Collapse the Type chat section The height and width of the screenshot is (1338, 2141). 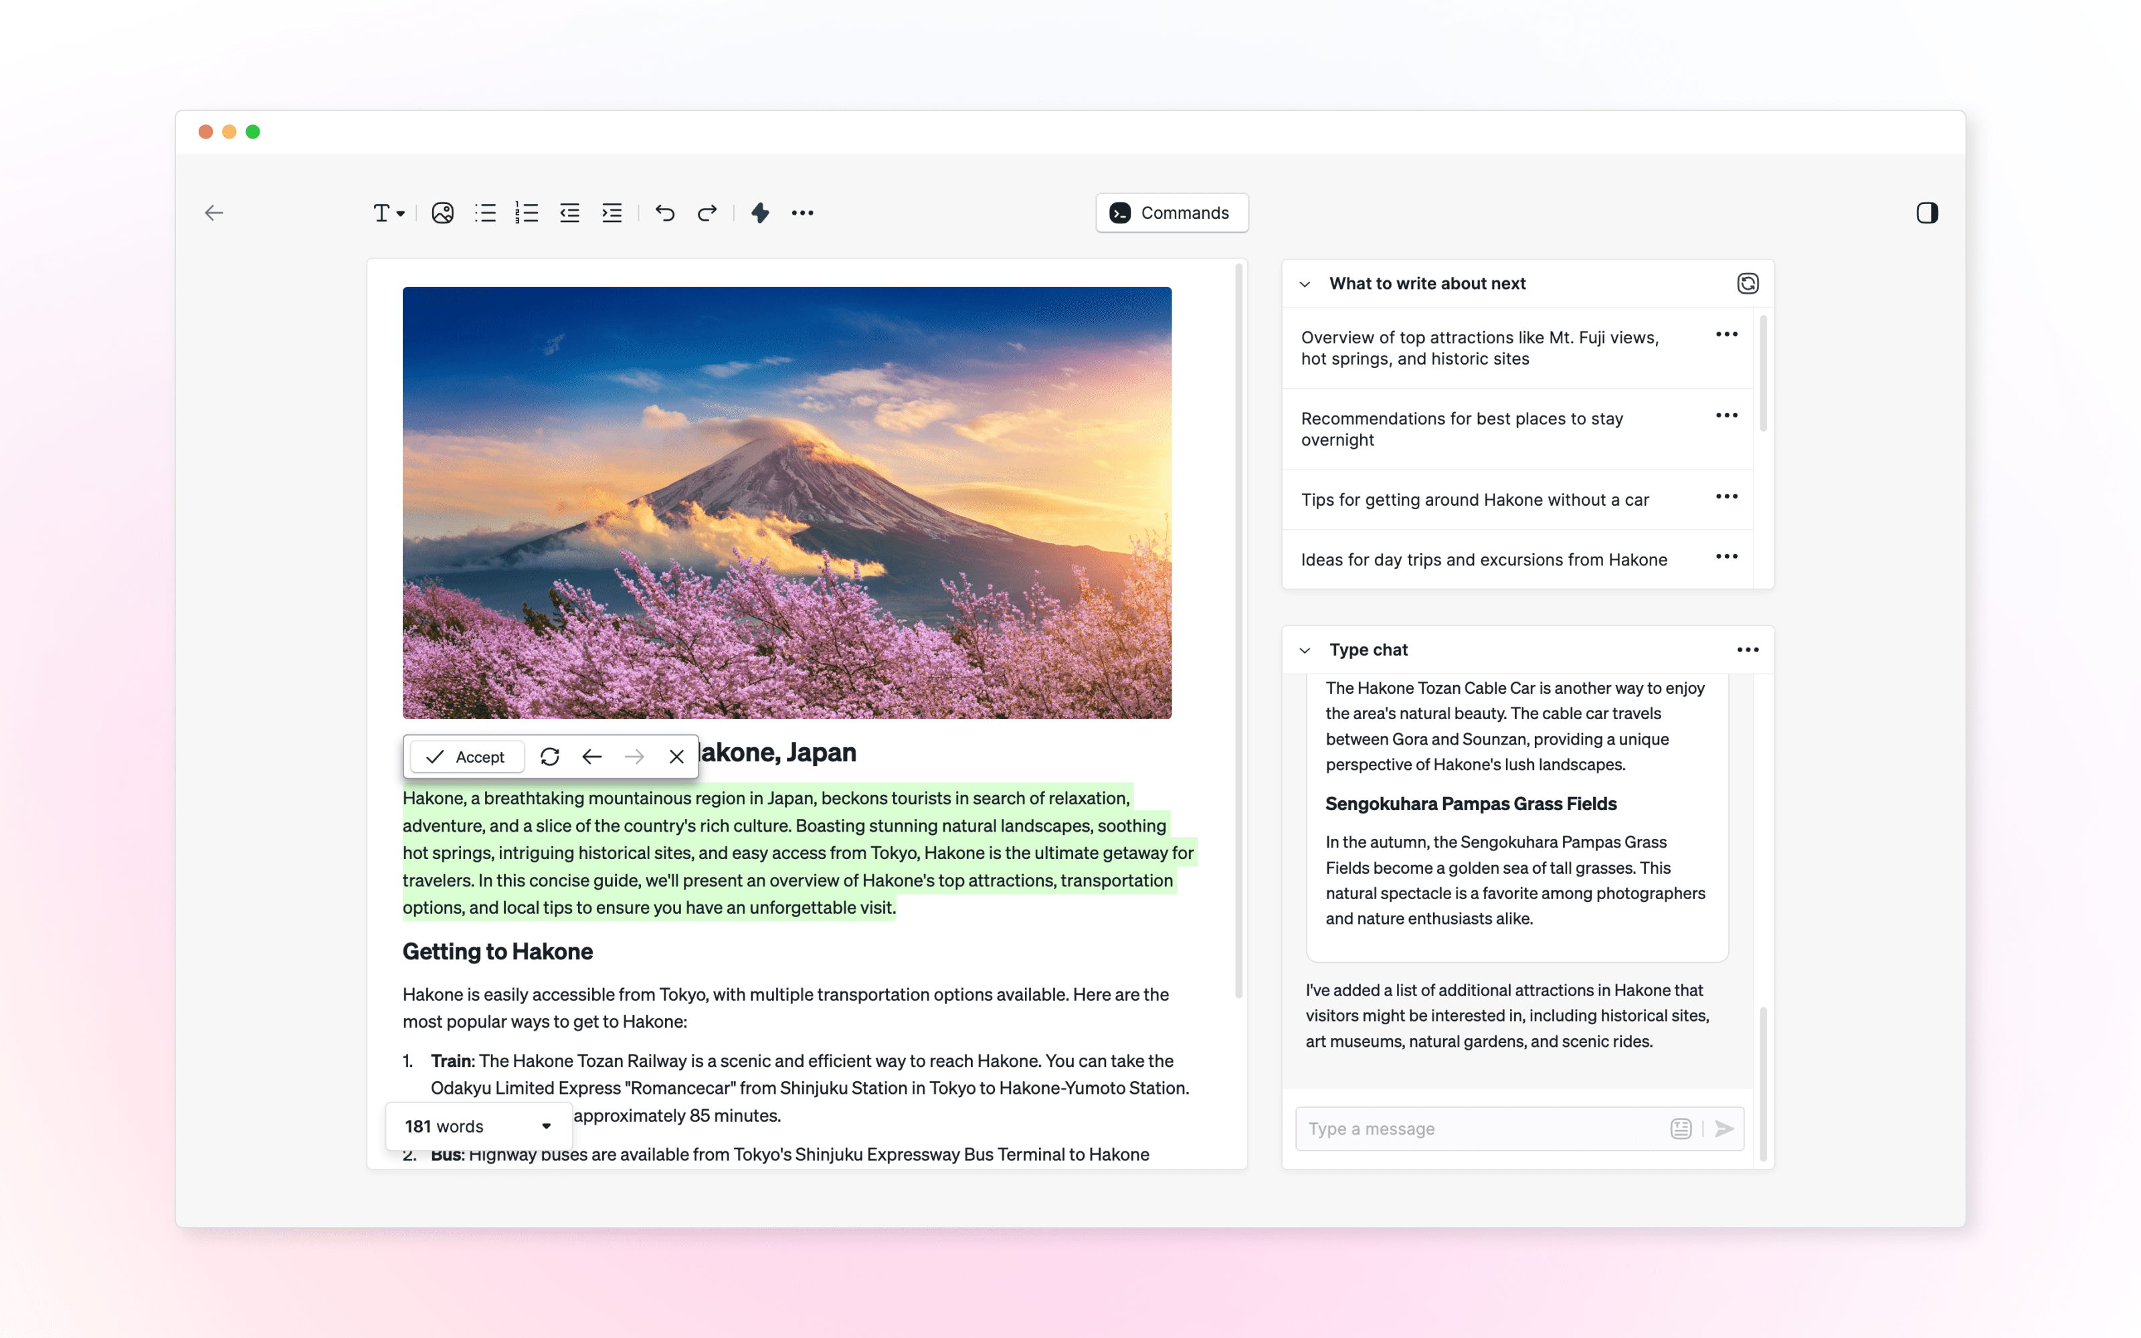pos(1305,650)
